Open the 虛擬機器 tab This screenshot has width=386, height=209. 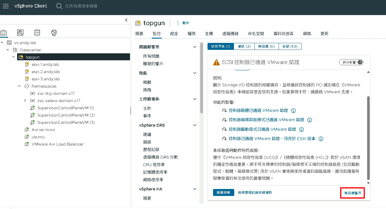point(230,34)
